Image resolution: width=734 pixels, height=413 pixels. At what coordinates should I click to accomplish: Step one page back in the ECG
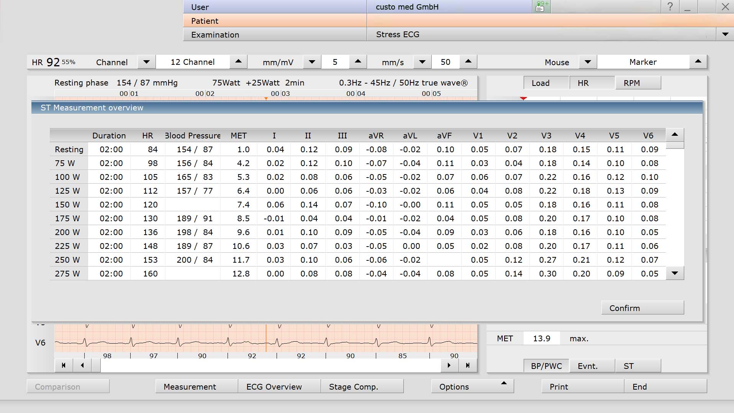(x=82, y=365)
